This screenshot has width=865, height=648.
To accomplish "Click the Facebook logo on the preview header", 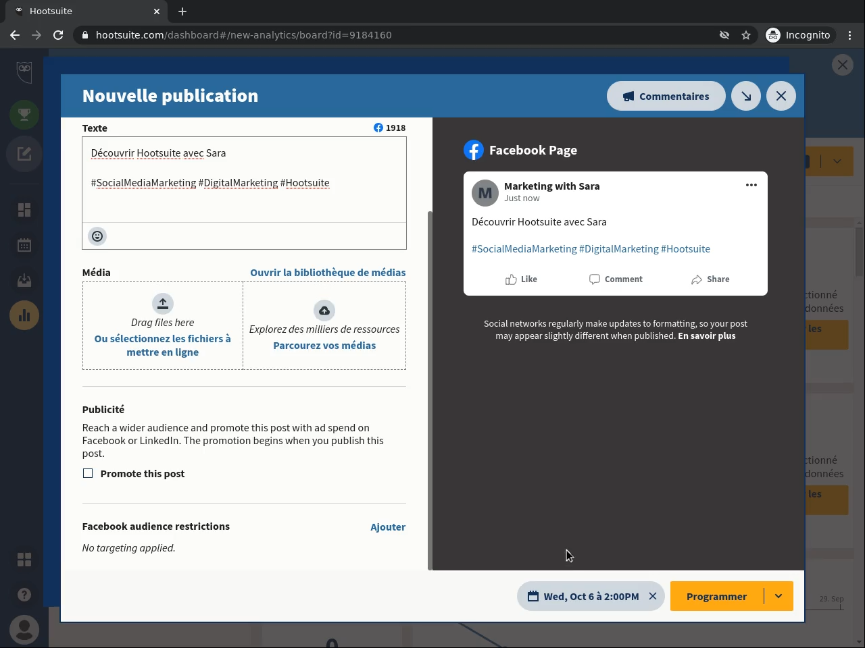I will point(474,150).
